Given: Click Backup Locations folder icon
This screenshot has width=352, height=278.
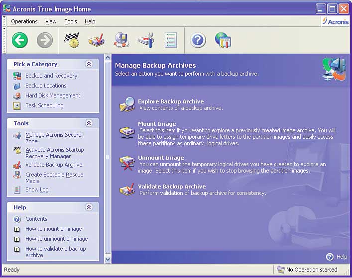Looking at the screenshot, I should (x=17, y=86).
